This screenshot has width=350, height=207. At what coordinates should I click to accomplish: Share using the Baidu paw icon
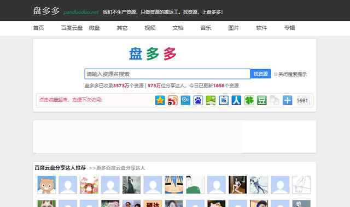198,100
